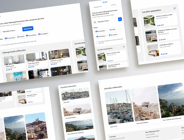Select the Romantique filter chip in desktop mockup
184x140 pixels.
(x=31, y=35)
